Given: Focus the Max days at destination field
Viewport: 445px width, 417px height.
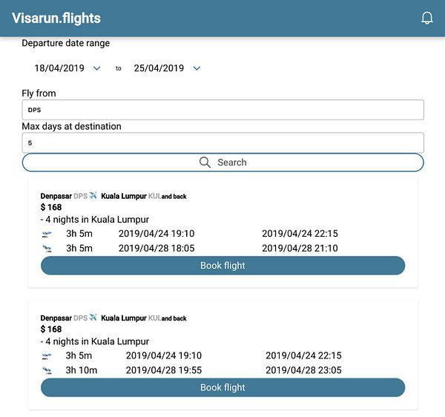Looking at the screenshot, I should click(x=222, y=142).
